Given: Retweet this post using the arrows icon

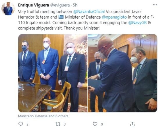Looking at the screenshot, I should pos(58,124).
